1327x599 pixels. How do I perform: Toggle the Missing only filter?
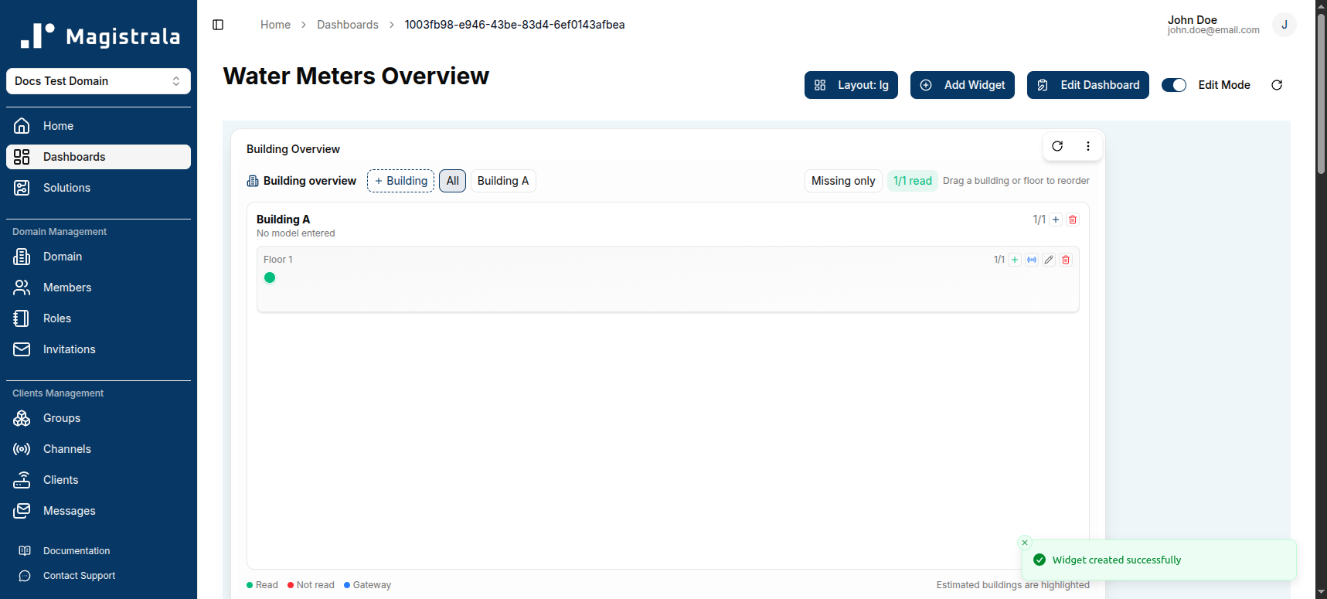point(843,181)
